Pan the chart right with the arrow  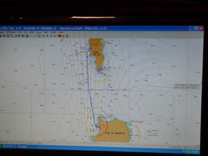point(47,36)
